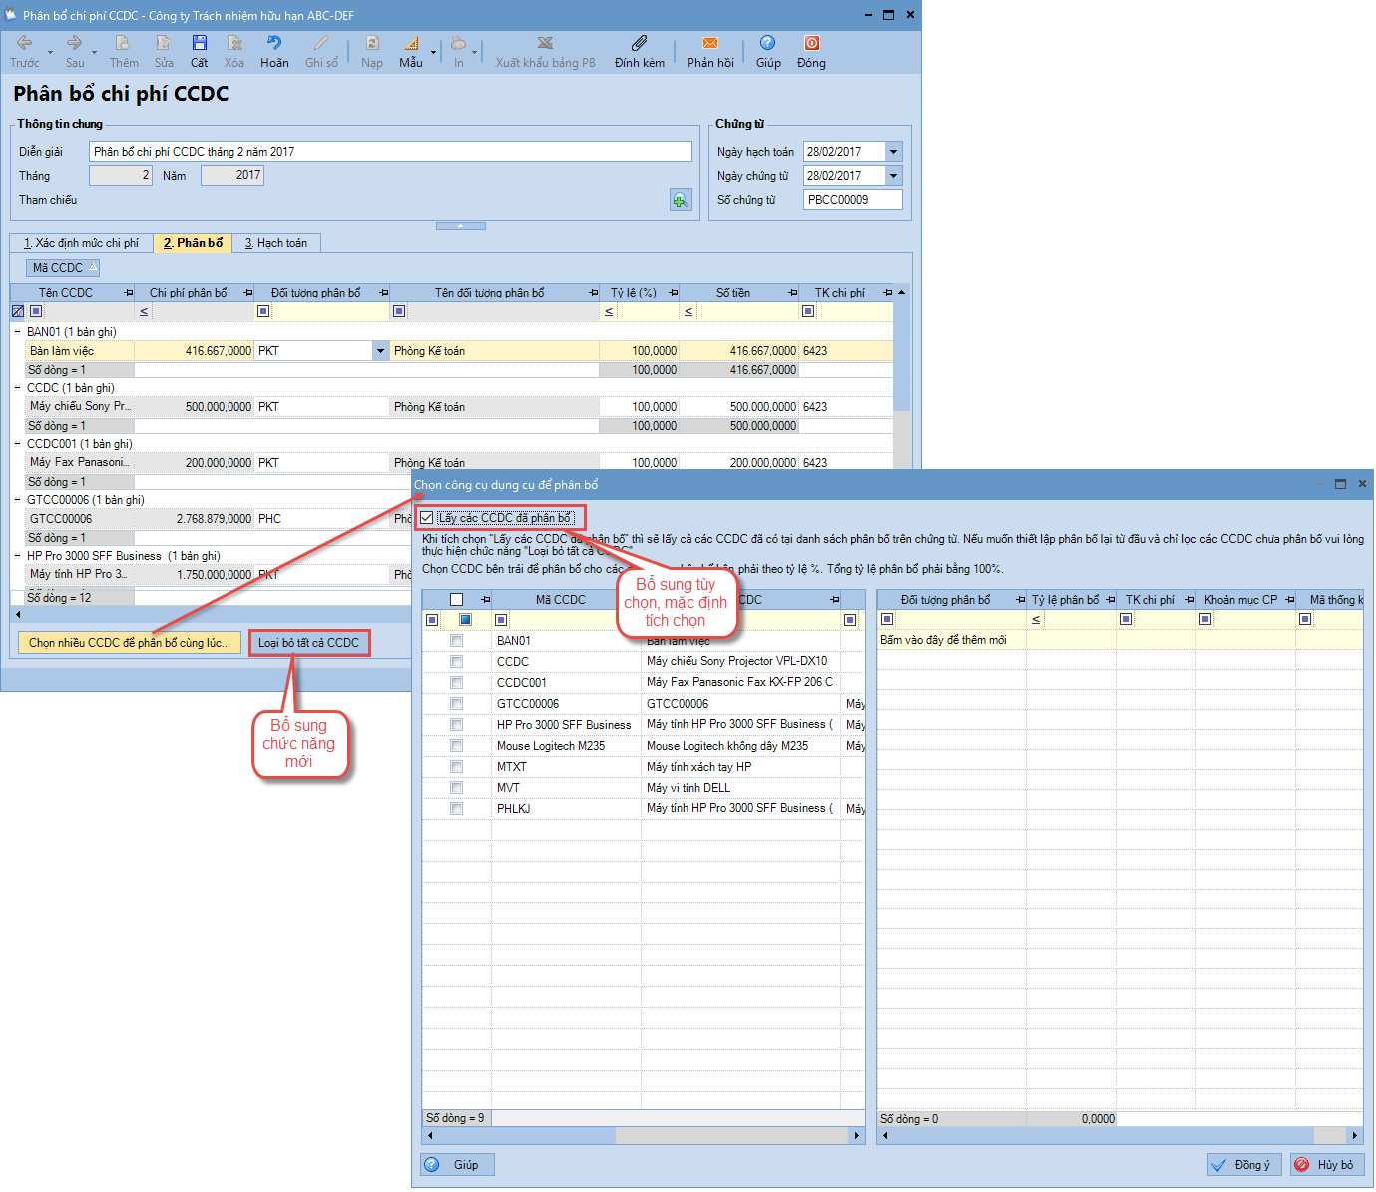The image size is (1376, 1192).
Task: Switch to 3. Hạch toán tab
Action: 276,243
